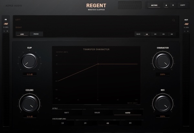Switch waveform display to LIVE mode
This screenshot has width=194, height=133.
coord(22,34)
